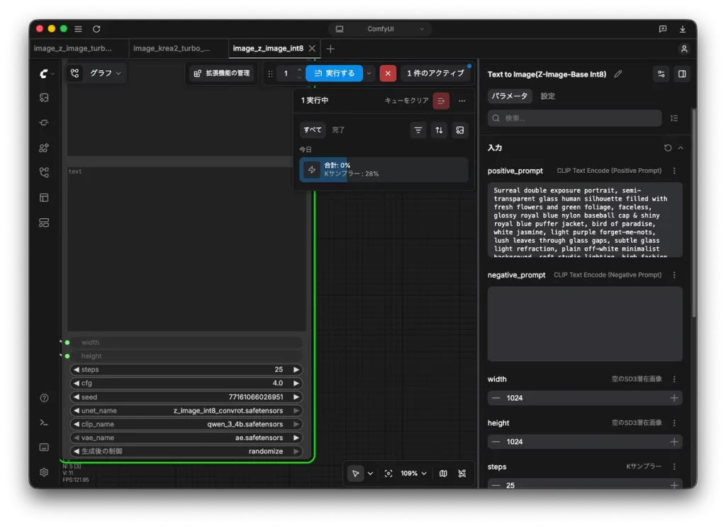Select the 設定 tab in right panel
The height and width of the screenshot is (527, 726).
click(x=548, y=96)
